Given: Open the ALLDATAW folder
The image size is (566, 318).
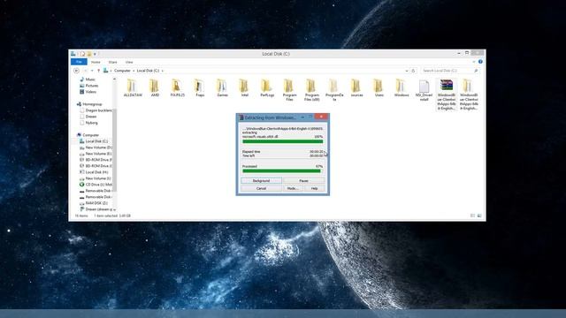Looking at the screenshot, I should (133, 88).
